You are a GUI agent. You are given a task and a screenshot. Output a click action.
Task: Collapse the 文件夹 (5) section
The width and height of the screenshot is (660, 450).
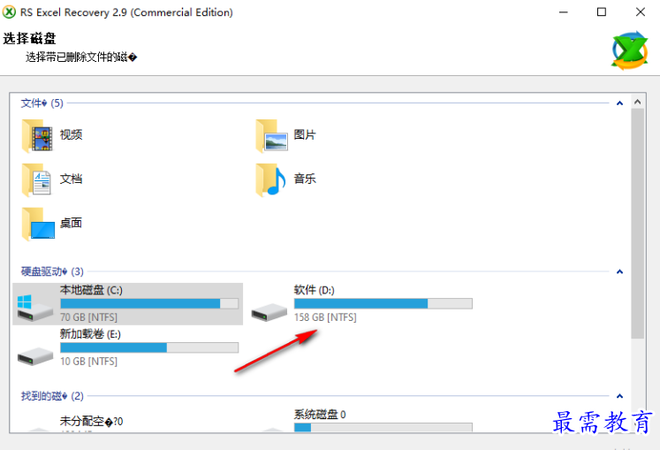[x=619, y=103]
